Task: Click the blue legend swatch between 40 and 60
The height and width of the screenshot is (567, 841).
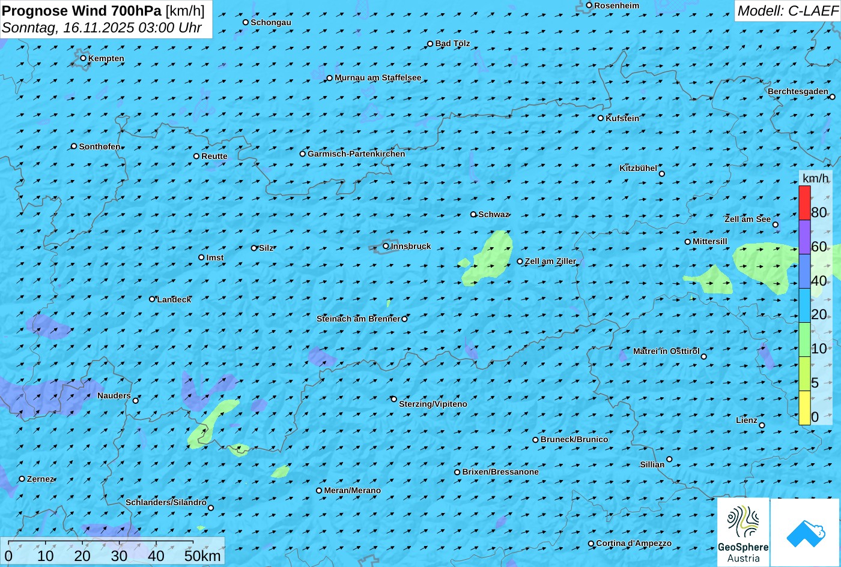Action: point(804,271)
